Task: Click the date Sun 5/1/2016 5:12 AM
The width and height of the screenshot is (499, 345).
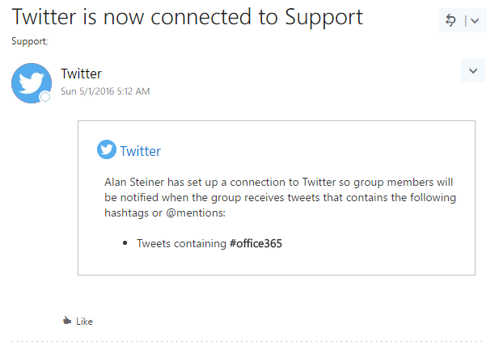Action: pos(105,91)
